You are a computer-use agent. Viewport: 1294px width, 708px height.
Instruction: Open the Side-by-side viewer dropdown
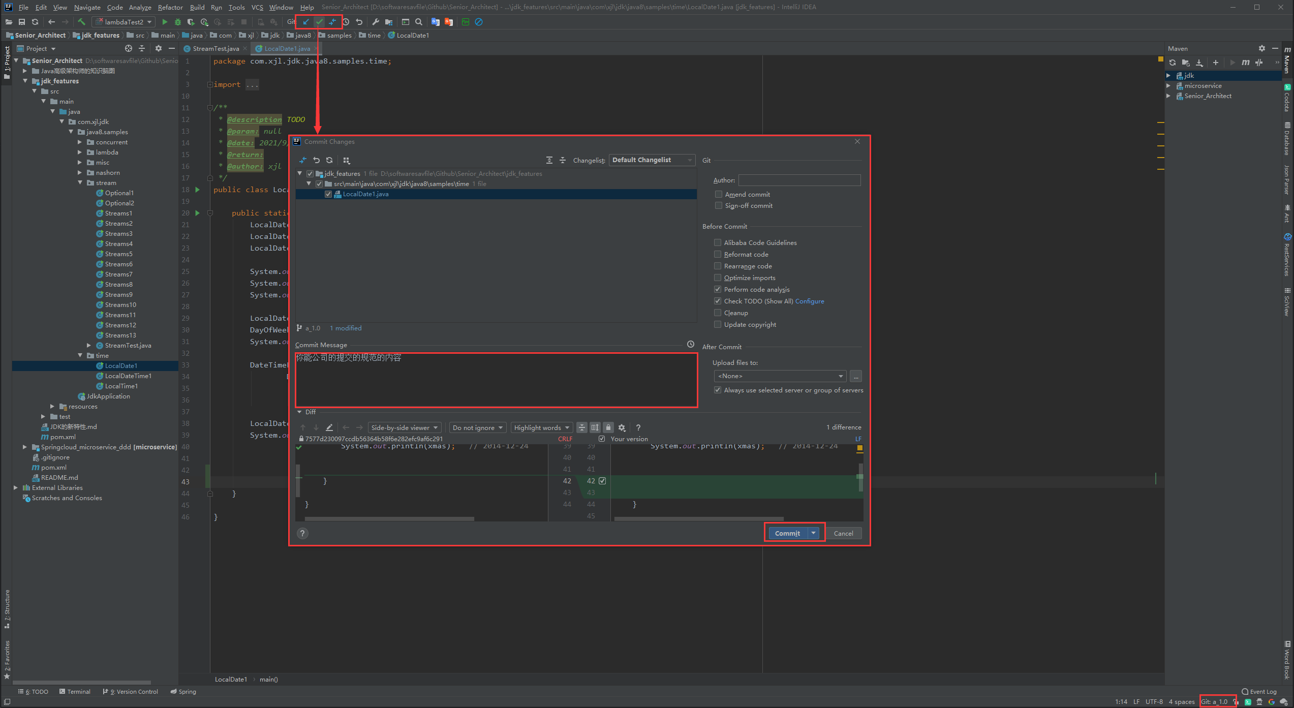pyautogui.click(x=404, y=427)
